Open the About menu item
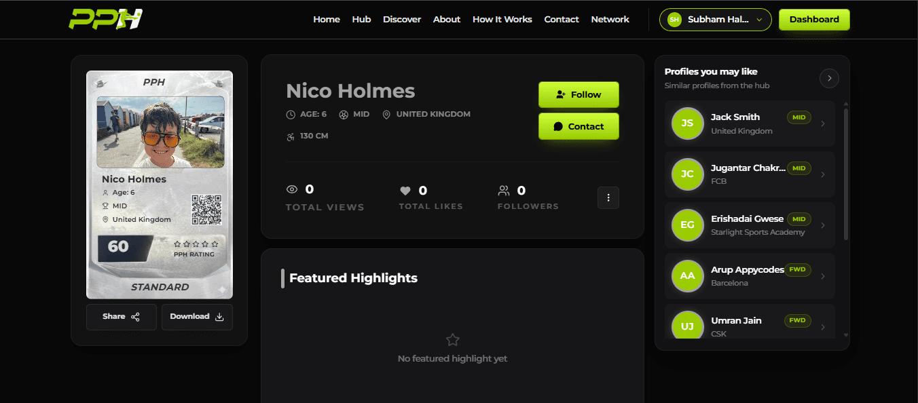 coord(447,20)
